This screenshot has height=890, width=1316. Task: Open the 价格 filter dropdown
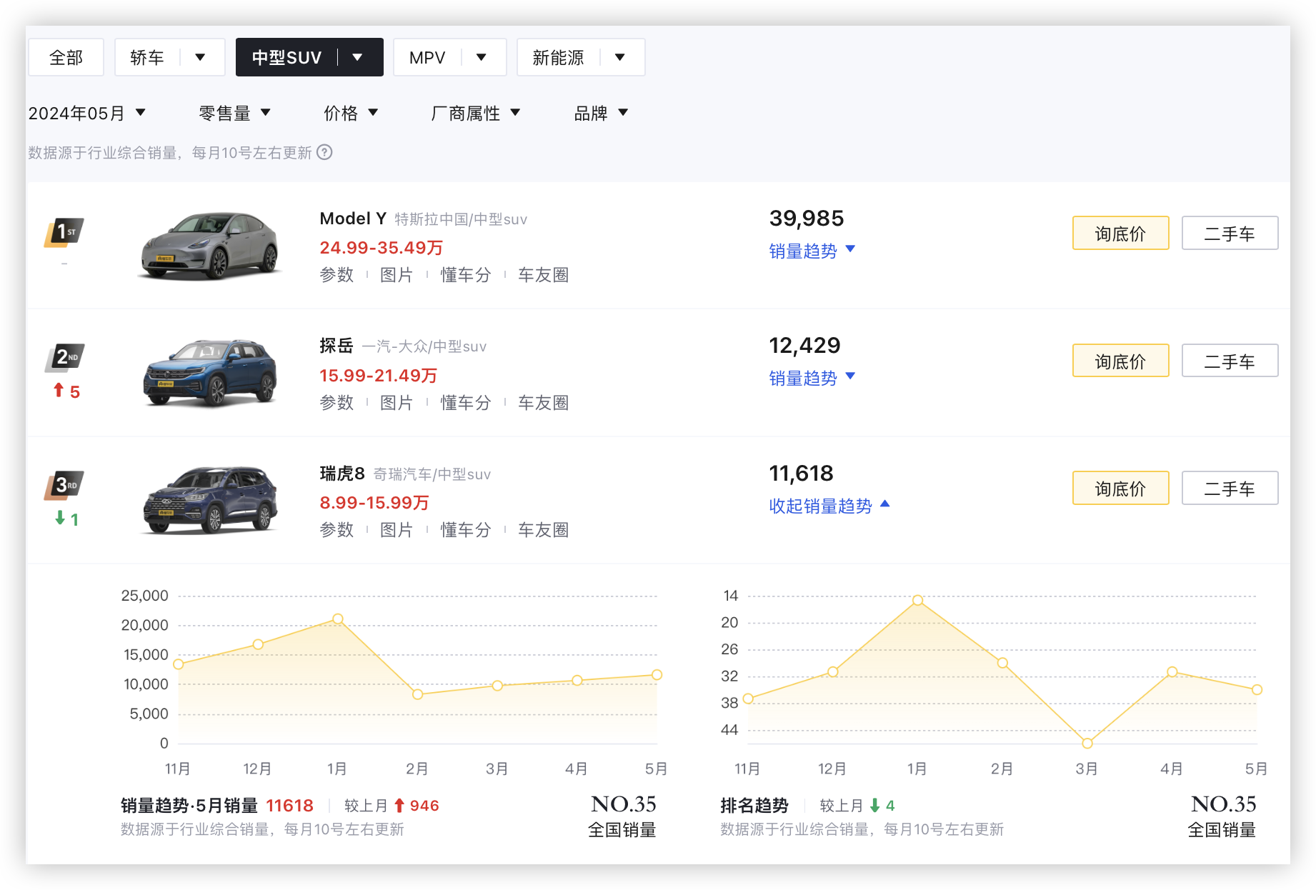350,113
